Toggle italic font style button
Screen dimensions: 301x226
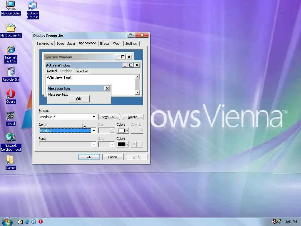coord(140,144)
